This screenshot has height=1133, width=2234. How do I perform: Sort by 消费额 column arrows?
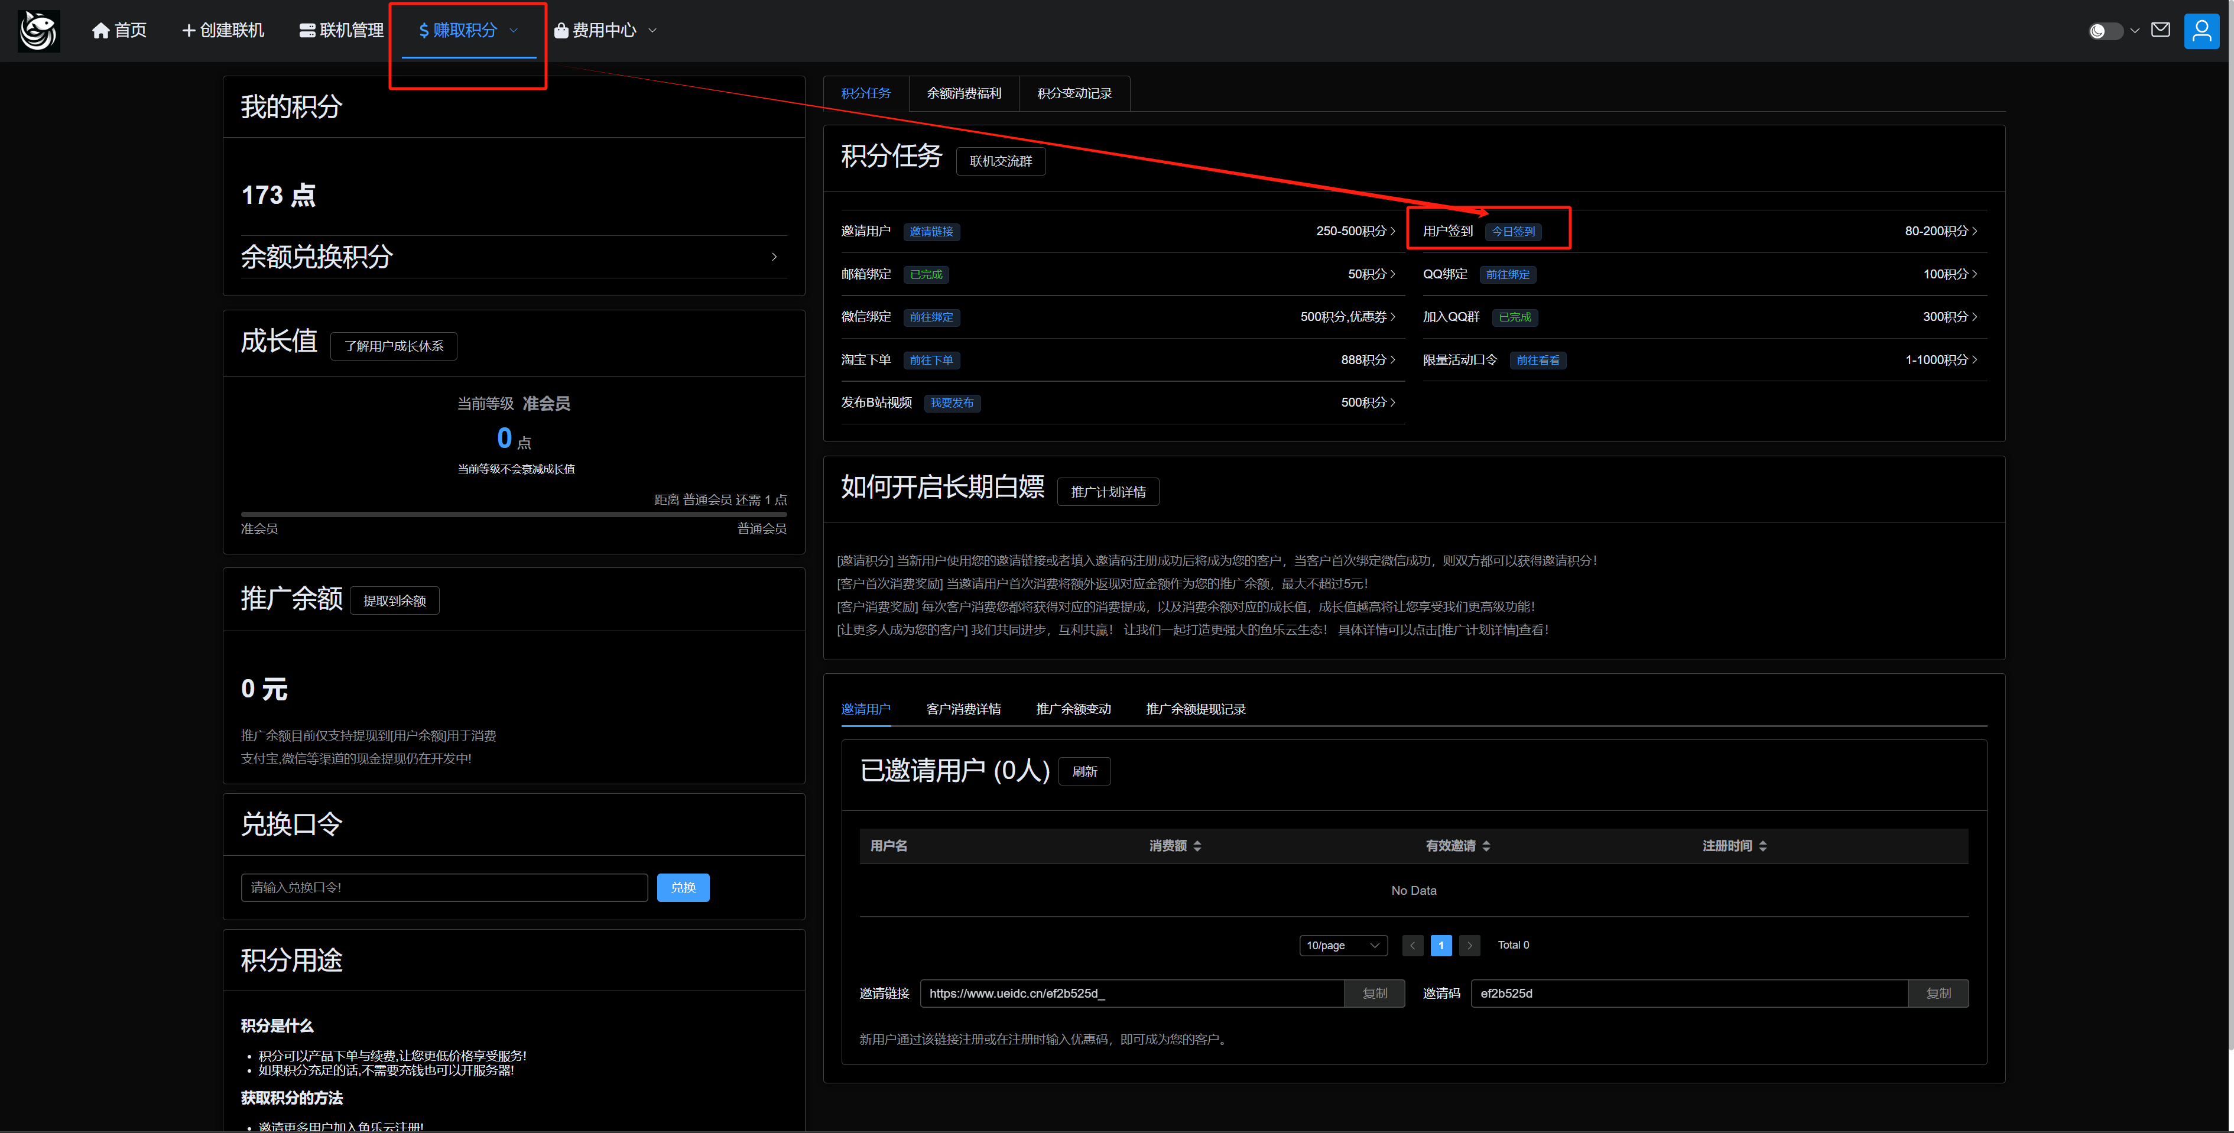(x=1197, y=846)
